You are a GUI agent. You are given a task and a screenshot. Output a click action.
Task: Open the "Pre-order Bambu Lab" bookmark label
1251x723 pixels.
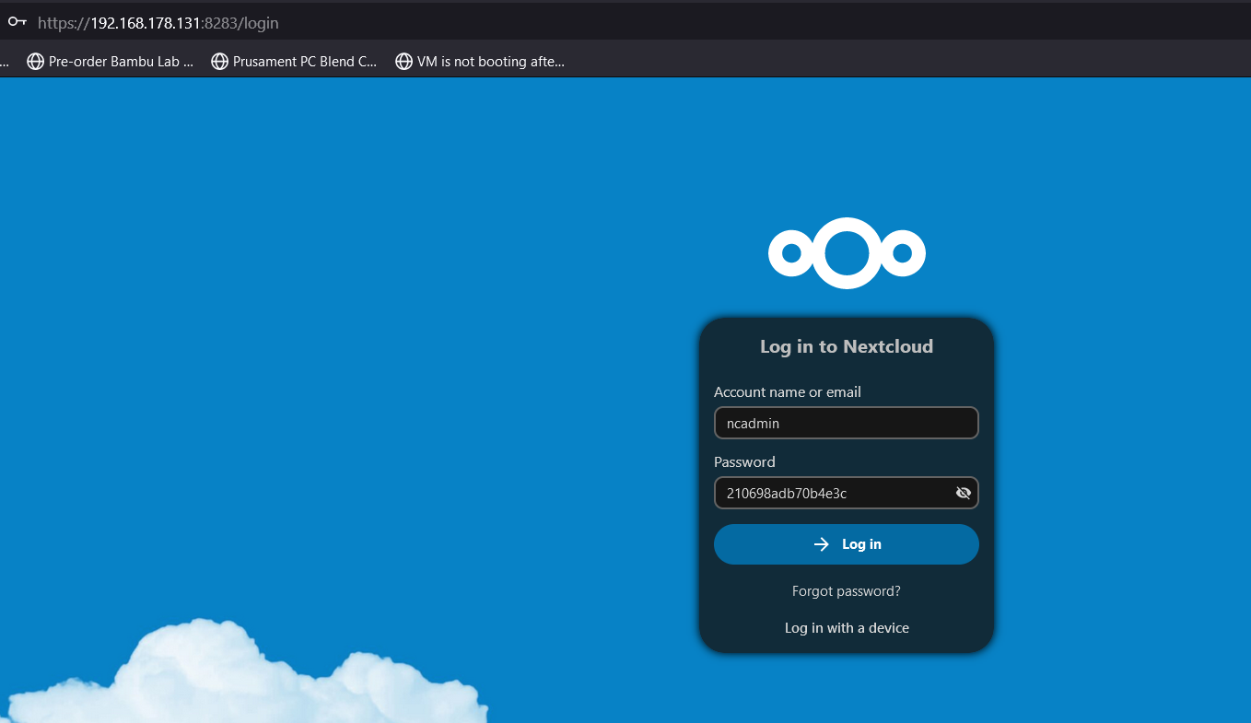coord(121,62)
